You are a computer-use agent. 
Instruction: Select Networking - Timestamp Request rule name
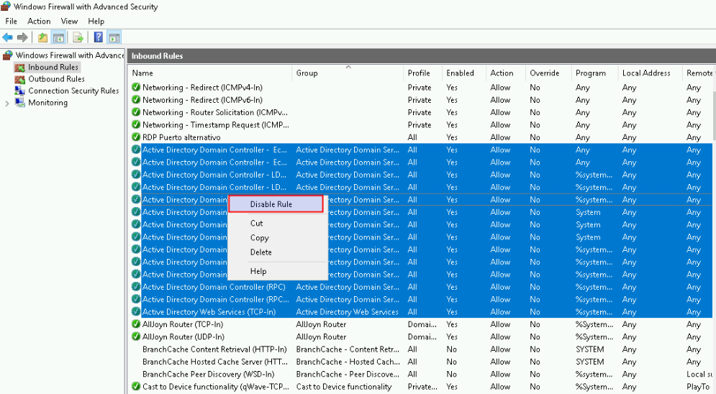pyautogui.click(x=215, y=124)
